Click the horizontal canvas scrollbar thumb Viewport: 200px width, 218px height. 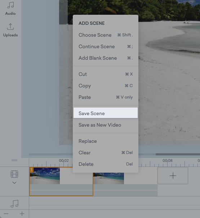click(x=178, y=154)
